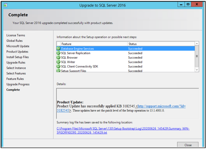Maximize the Upgrade to SQL Server 2016 window
Screen dimensions: 207x149
[188, 5]
